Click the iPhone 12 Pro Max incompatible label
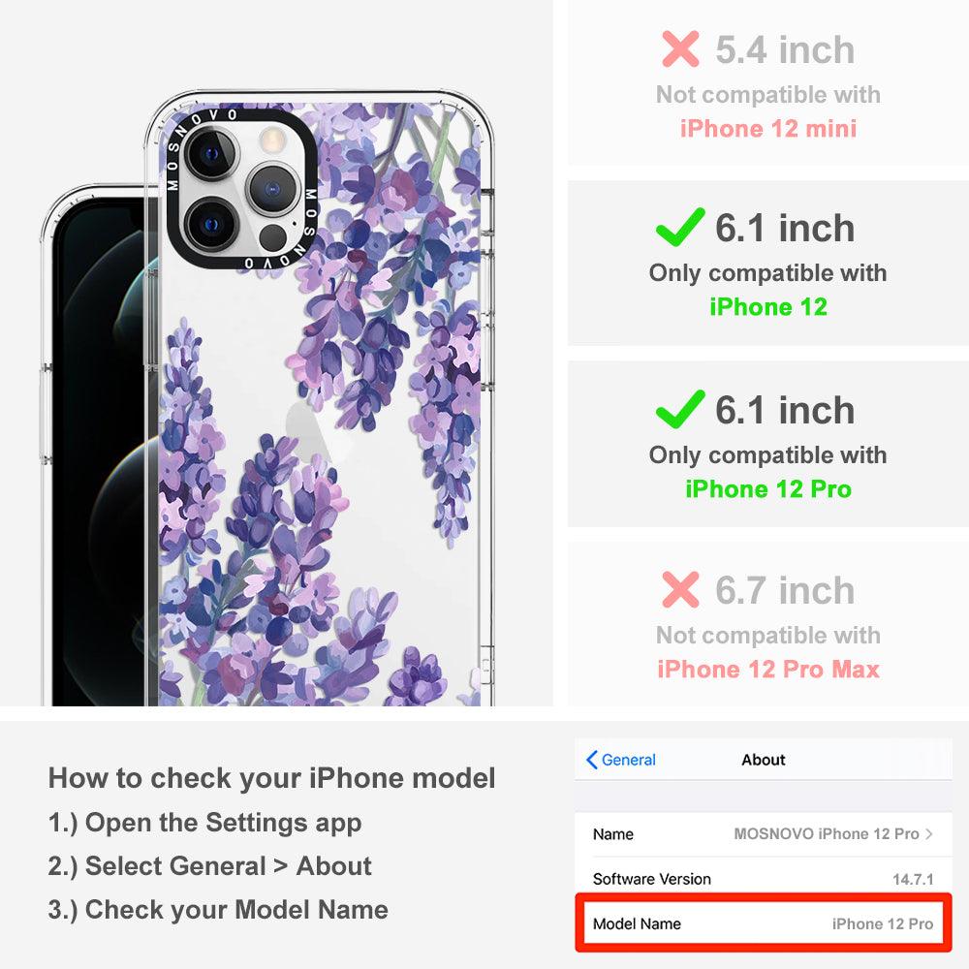This screenshot has height=969, width=969. coord(768,670)
